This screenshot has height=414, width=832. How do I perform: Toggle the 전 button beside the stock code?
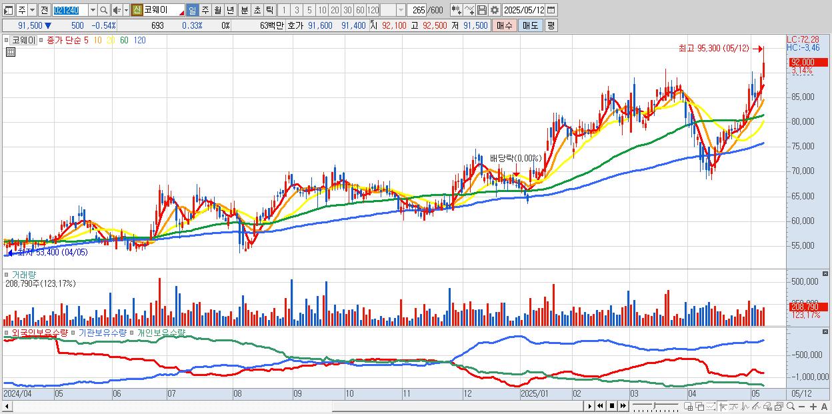point(44,10)
